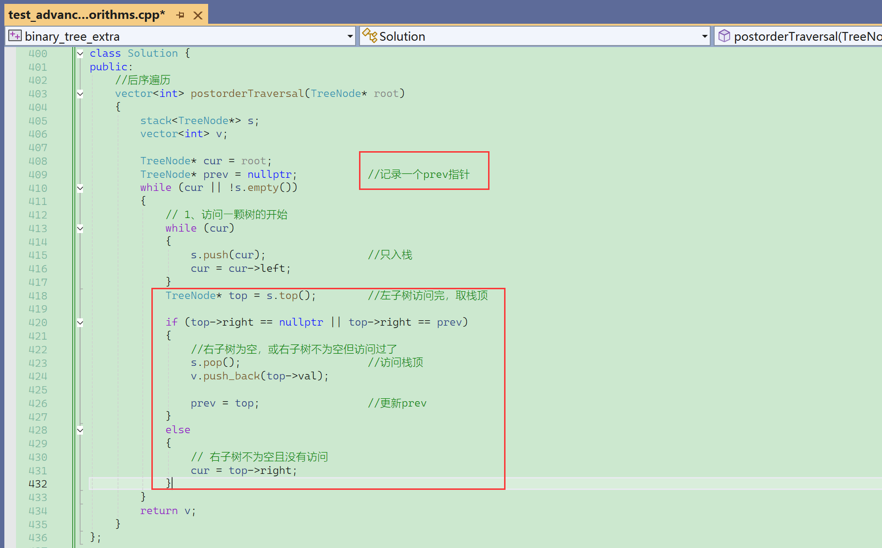Image resolution: width=882 pixels, height=548 pixels.
Task: Click line number 400 in the gutter
Action: tap(38, 54)
